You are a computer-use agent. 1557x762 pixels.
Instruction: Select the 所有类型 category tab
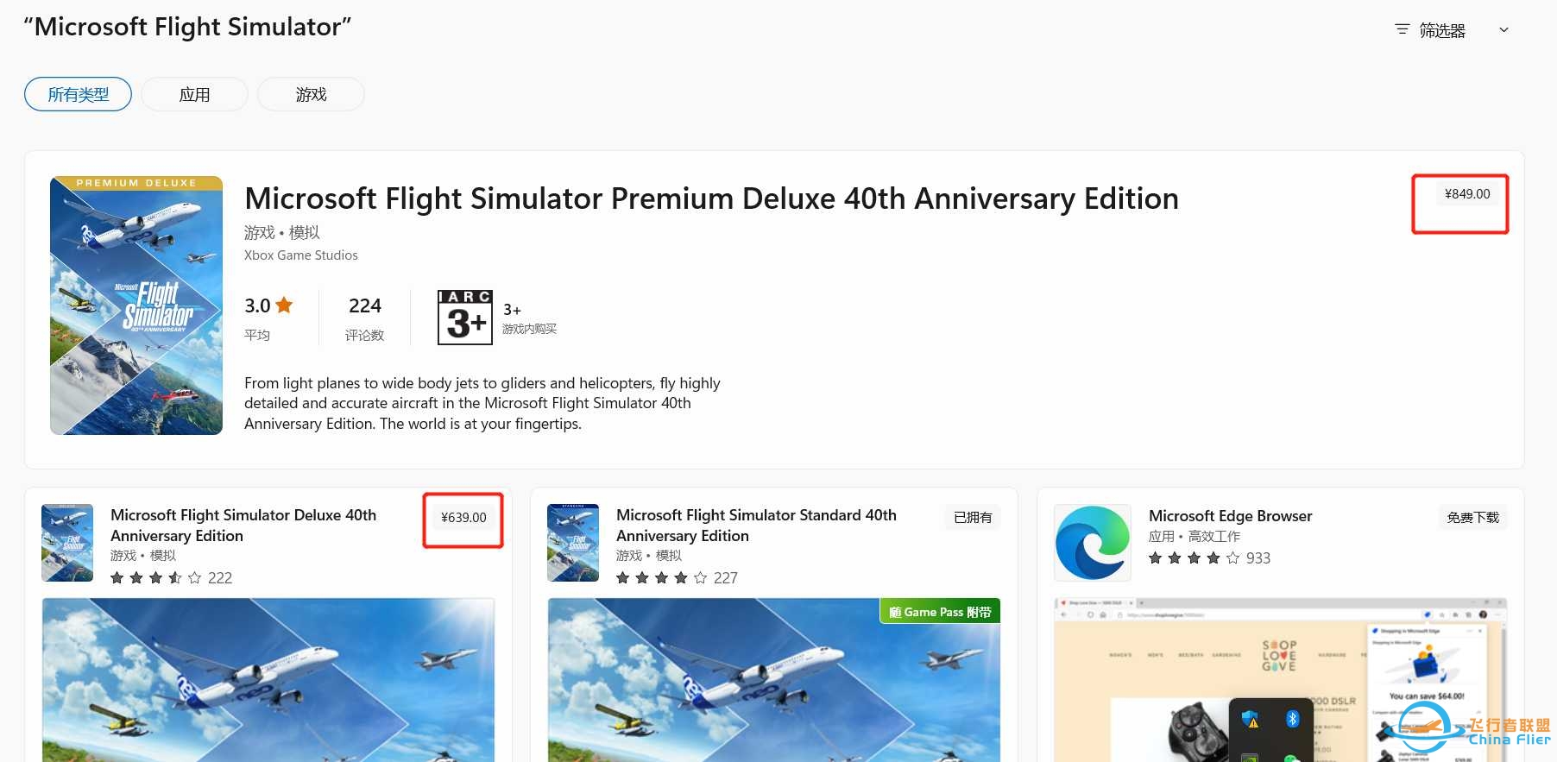click(78, 94)
